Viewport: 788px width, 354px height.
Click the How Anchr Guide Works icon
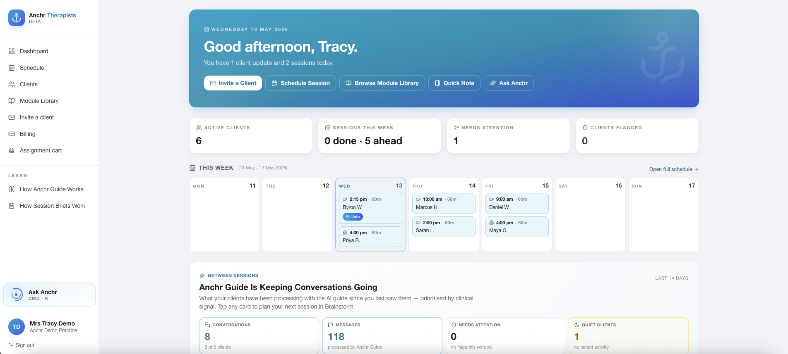[x=12, y=189]
